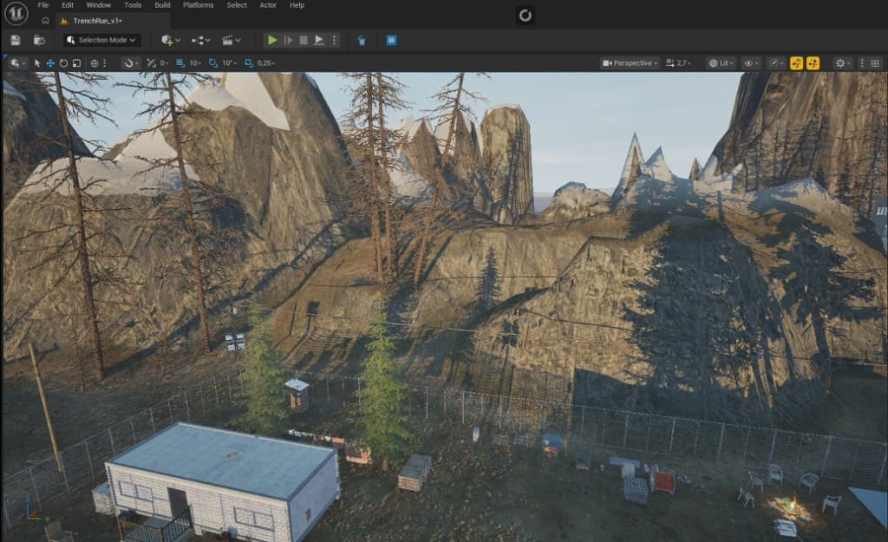This screenshot has height=542, width=888.
Task: Open the content browse folder icon
Action: (39, 40)
